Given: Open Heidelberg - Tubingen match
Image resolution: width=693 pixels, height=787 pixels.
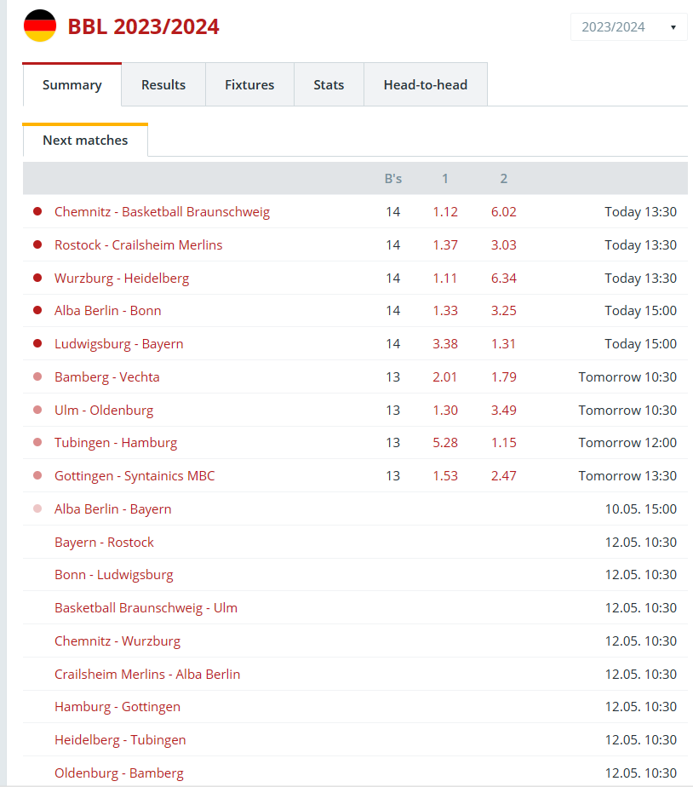Looking at the screenshot, I should [x=120, y=740].
